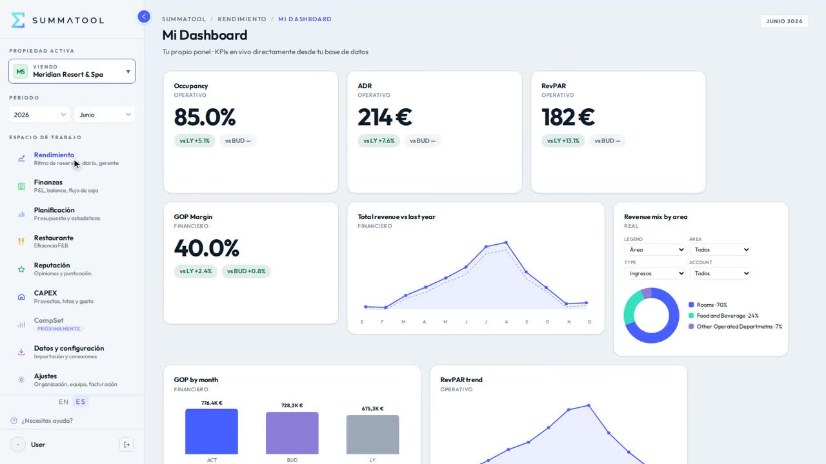Open the Reputación workspace section
The width and height of the screenshot is (826, 464).
(72, 269)
